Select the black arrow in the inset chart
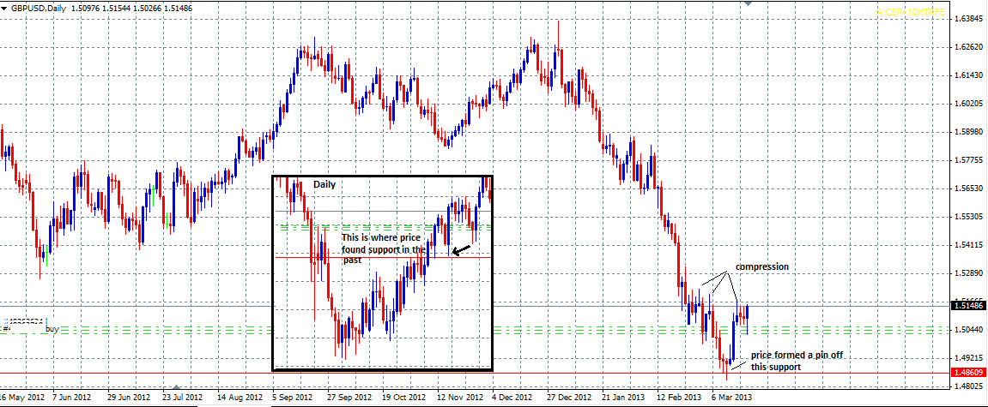Image resolution: width=988 pixels, height=407 pixels. coord(461,250)
